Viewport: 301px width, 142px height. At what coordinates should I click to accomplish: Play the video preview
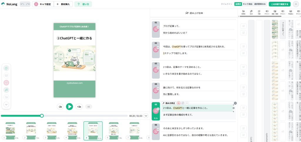[x=69, y=106]
